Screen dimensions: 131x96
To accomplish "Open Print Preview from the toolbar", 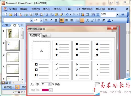I will (31, 14).
